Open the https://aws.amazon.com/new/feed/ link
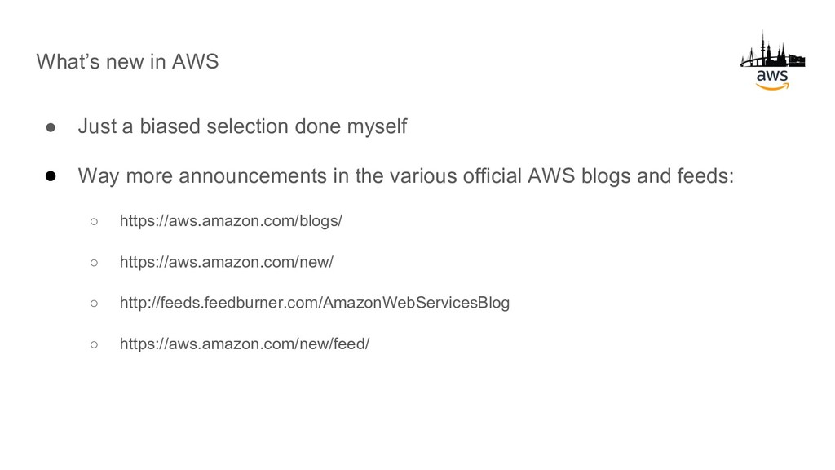Viewport: 835px width, 470px height. 245,344
